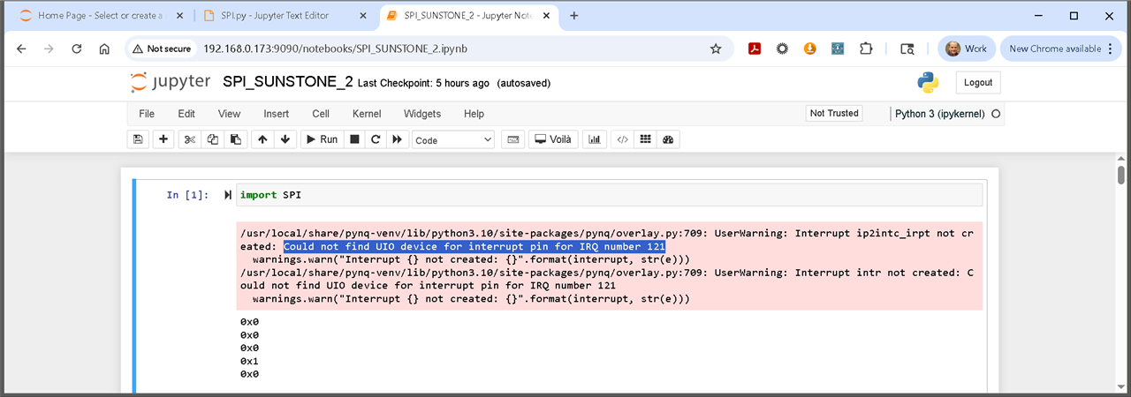Open the File menu

pos(147,114)
